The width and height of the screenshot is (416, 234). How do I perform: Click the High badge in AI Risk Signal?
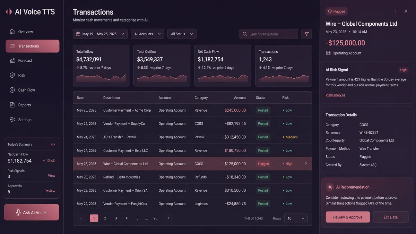404,70
